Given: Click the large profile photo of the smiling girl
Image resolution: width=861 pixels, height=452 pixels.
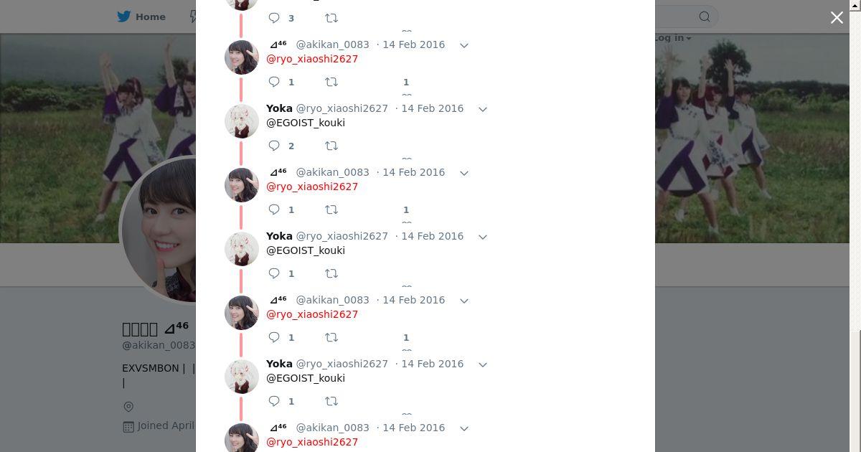Looking at the screenshot, I should (159, 230).
